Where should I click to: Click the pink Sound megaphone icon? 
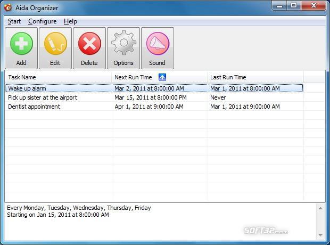(x=158, y=43)
